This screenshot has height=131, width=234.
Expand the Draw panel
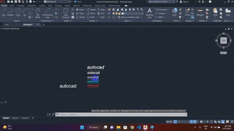click(17, 21)
